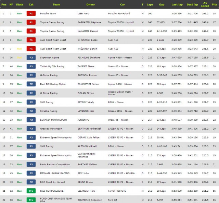
Task: Click driver name BARTHEZ Fabien
Action: tap(87, 164)
